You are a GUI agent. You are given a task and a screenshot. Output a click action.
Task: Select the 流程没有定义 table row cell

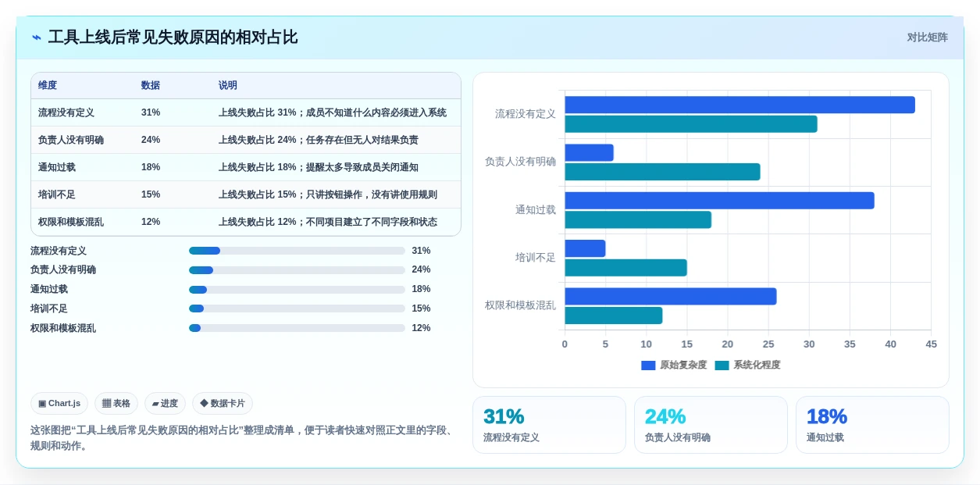coord(66,112)
